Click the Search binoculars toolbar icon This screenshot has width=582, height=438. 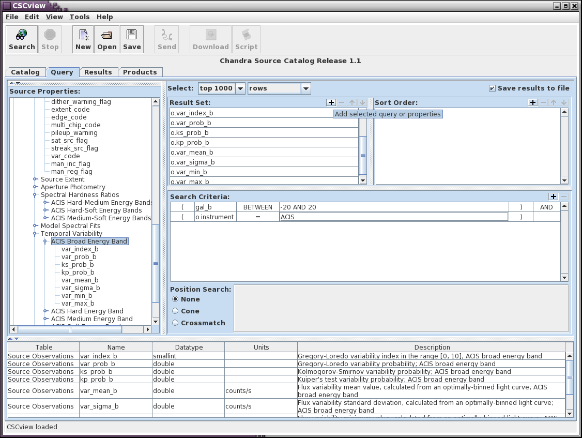[x=22, y=39]
